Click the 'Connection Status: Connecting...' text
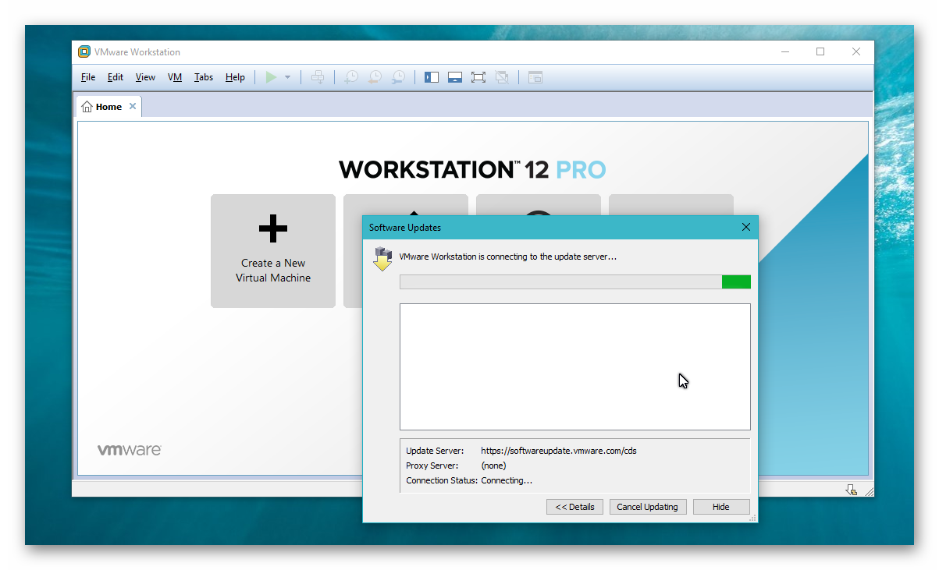939x570 pixels. 469,480
